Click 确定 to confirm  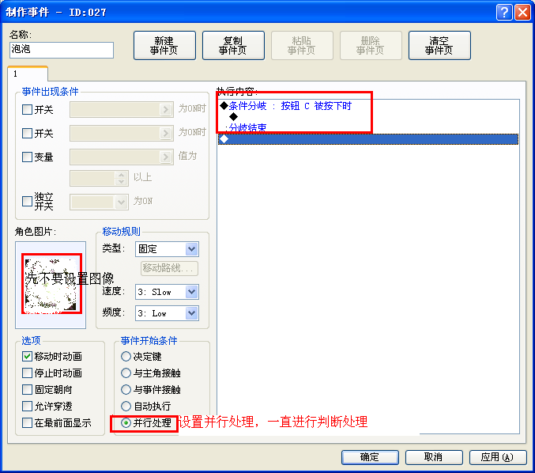click(370, 457)
